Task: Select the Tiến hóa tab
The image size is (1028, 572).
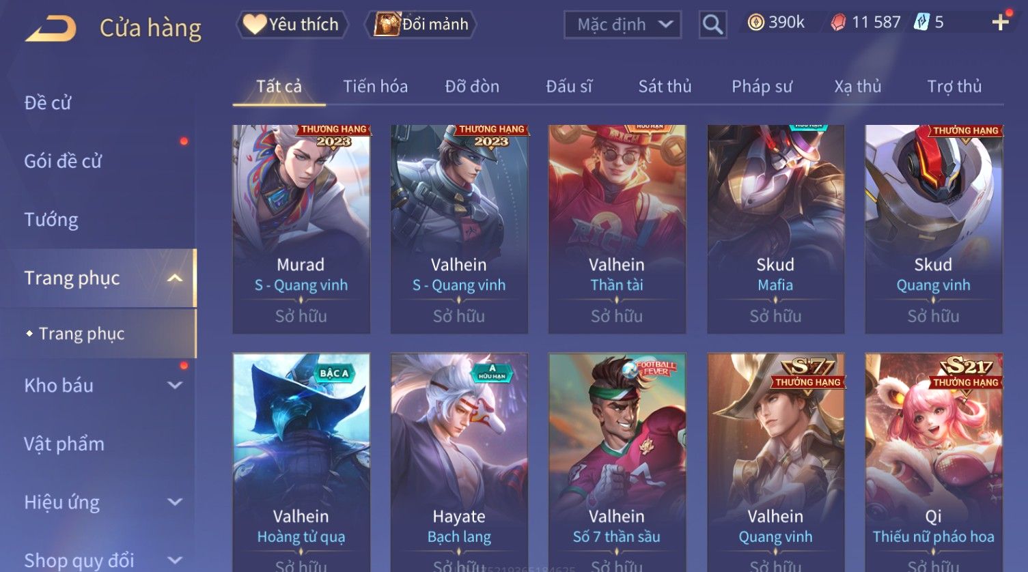Action: (x=375, y=87)
